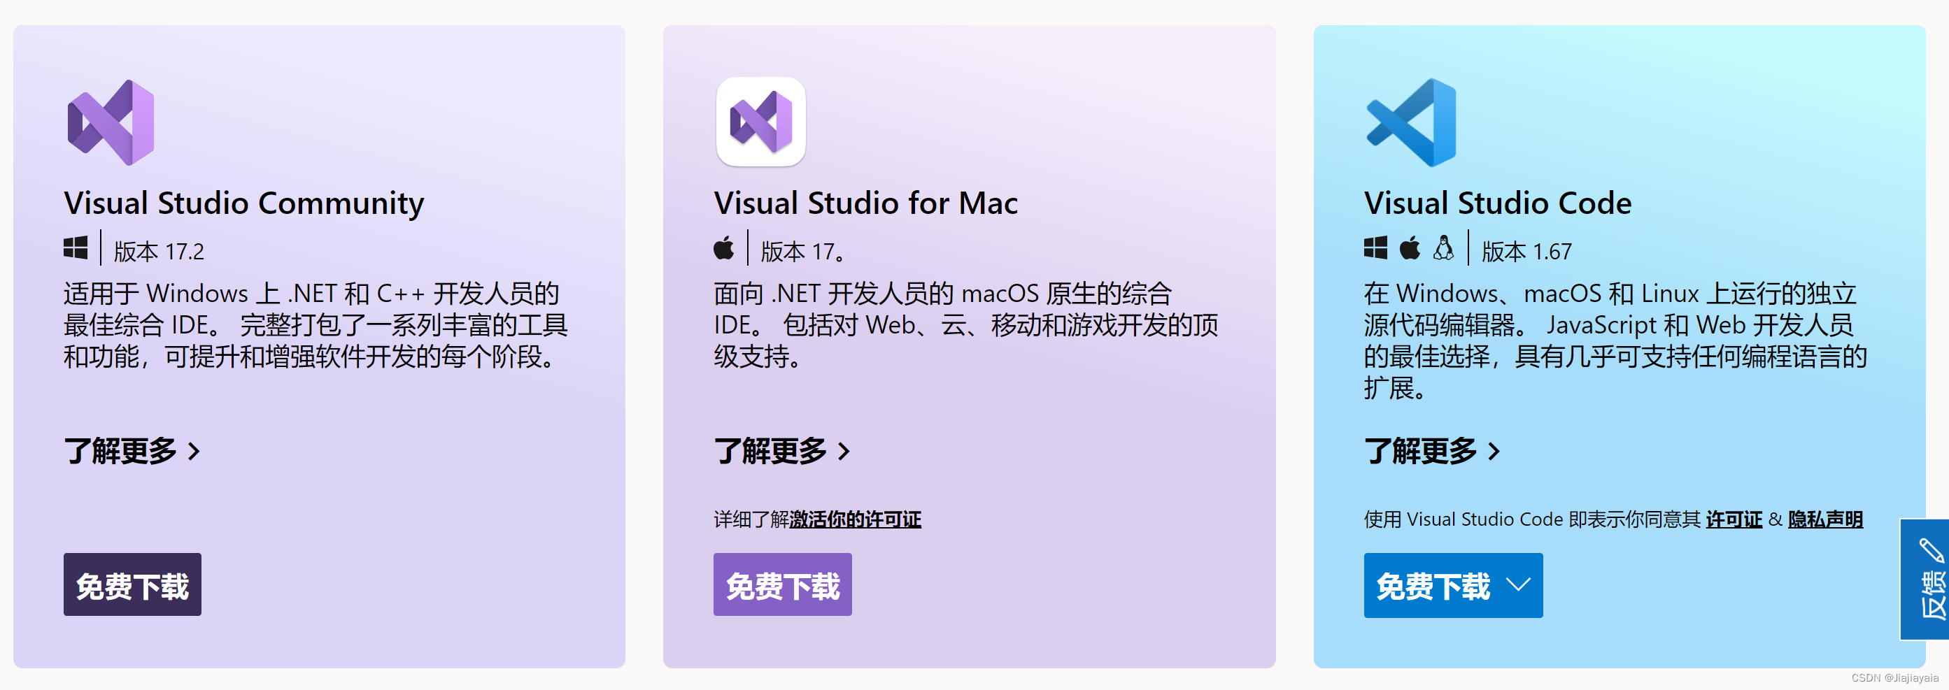Click the Visual Studio for Mac logo
Screen dimensions: 1949x690
[x=760, y=122]
